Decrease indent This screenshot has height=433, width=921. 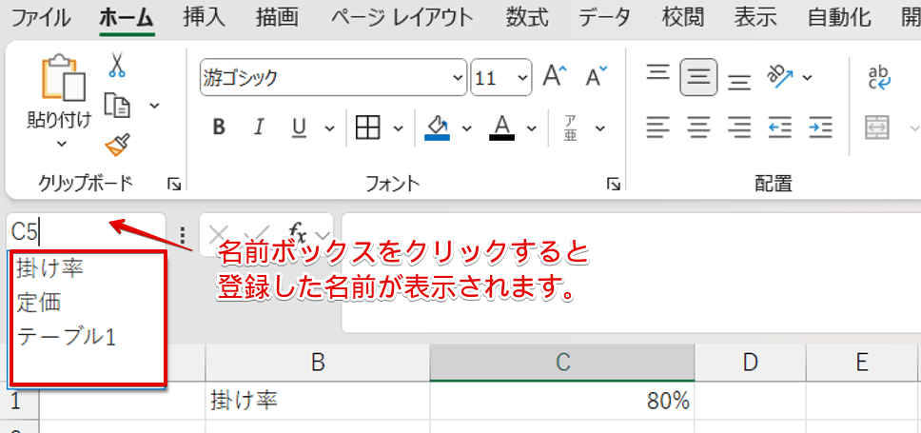(x=780, y=127)
